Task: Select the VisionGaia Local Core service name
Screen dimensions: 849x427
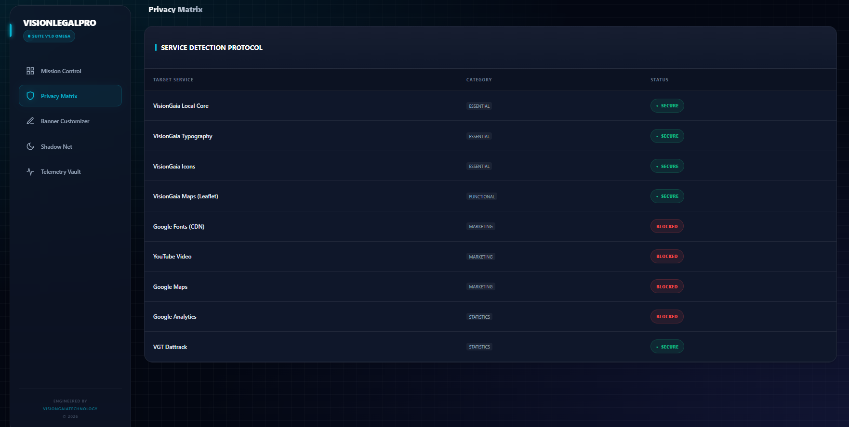Action: point(181,106)
